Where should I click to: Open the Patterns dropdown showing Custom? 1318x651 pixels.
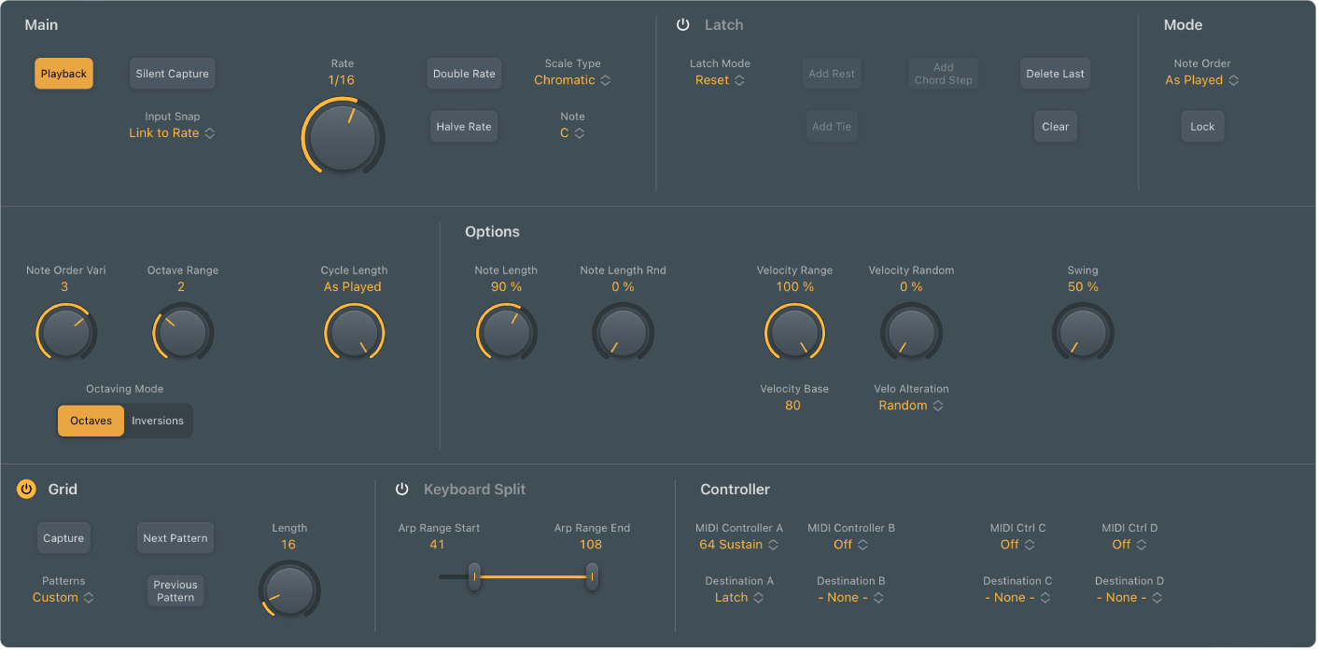coord(63,597)
